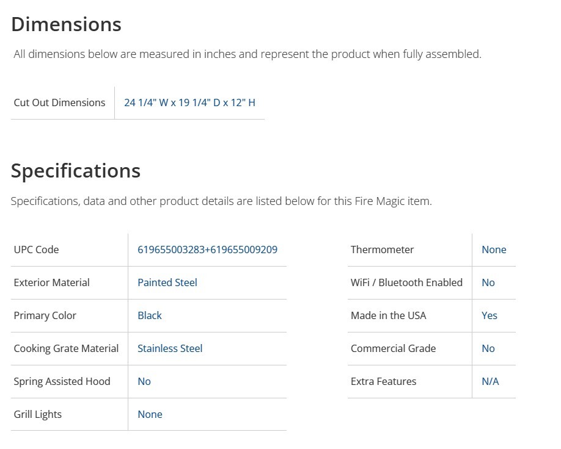Click the cut out dimensions value link
The height and width of the screenshot is (449, 561).
pos(189,102)
